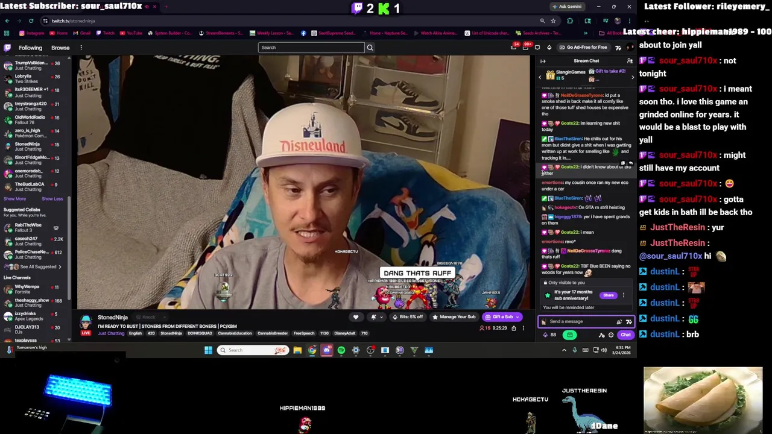Open sub anniversary options dots

[624, 295]
